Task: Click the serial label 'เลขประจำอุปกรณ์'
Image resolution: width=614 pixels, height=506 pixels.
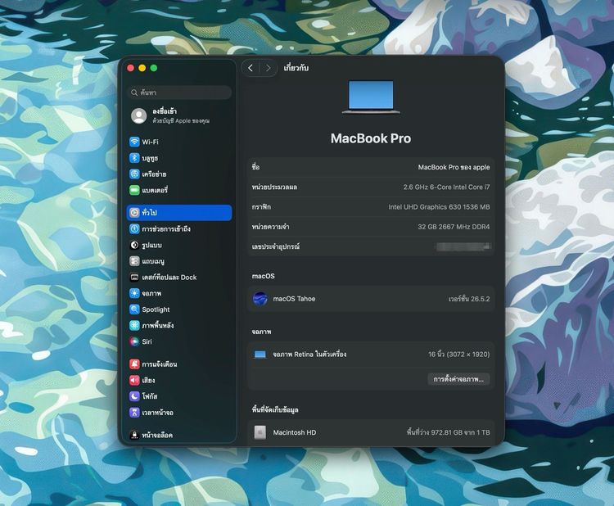Action: click(x=276, y=246)
